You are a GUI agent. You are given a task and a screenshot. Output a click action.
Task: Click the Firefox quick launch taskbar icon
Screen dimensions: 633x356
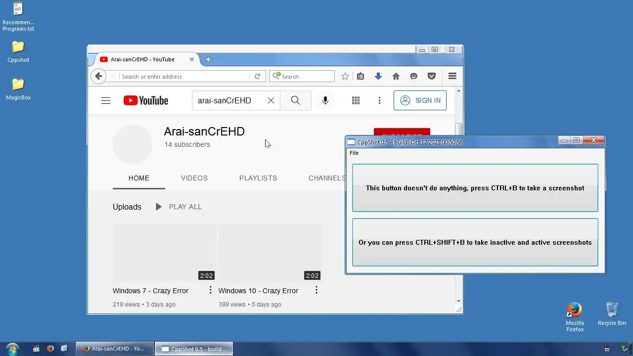coord(50,349)
